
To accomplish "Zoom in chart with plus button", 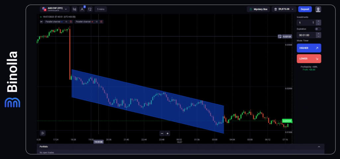I will (168, 133).
